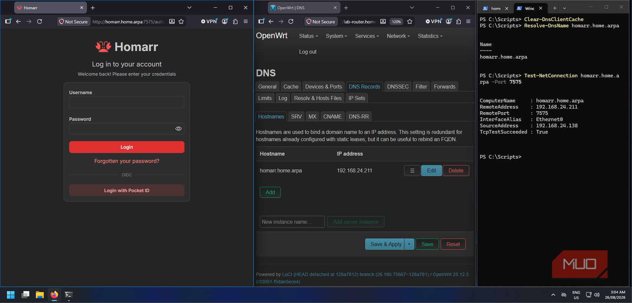Open profile account icon in Homarr window
The height and width of the screenshot is (303, 632).
tap(225, 21)
